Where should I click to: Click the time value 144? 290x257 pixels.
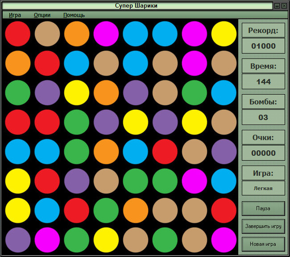pyautogui.click(x=263, y=82)
